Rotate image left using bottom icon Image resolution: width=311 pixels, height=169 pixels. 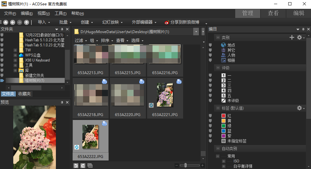tap(76, 166)
